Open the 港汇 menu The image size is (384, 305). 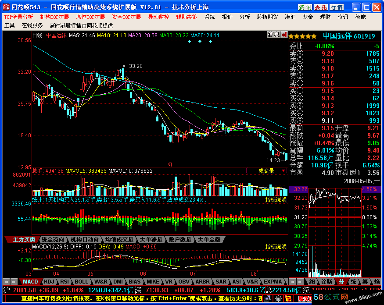coord(290,17)
